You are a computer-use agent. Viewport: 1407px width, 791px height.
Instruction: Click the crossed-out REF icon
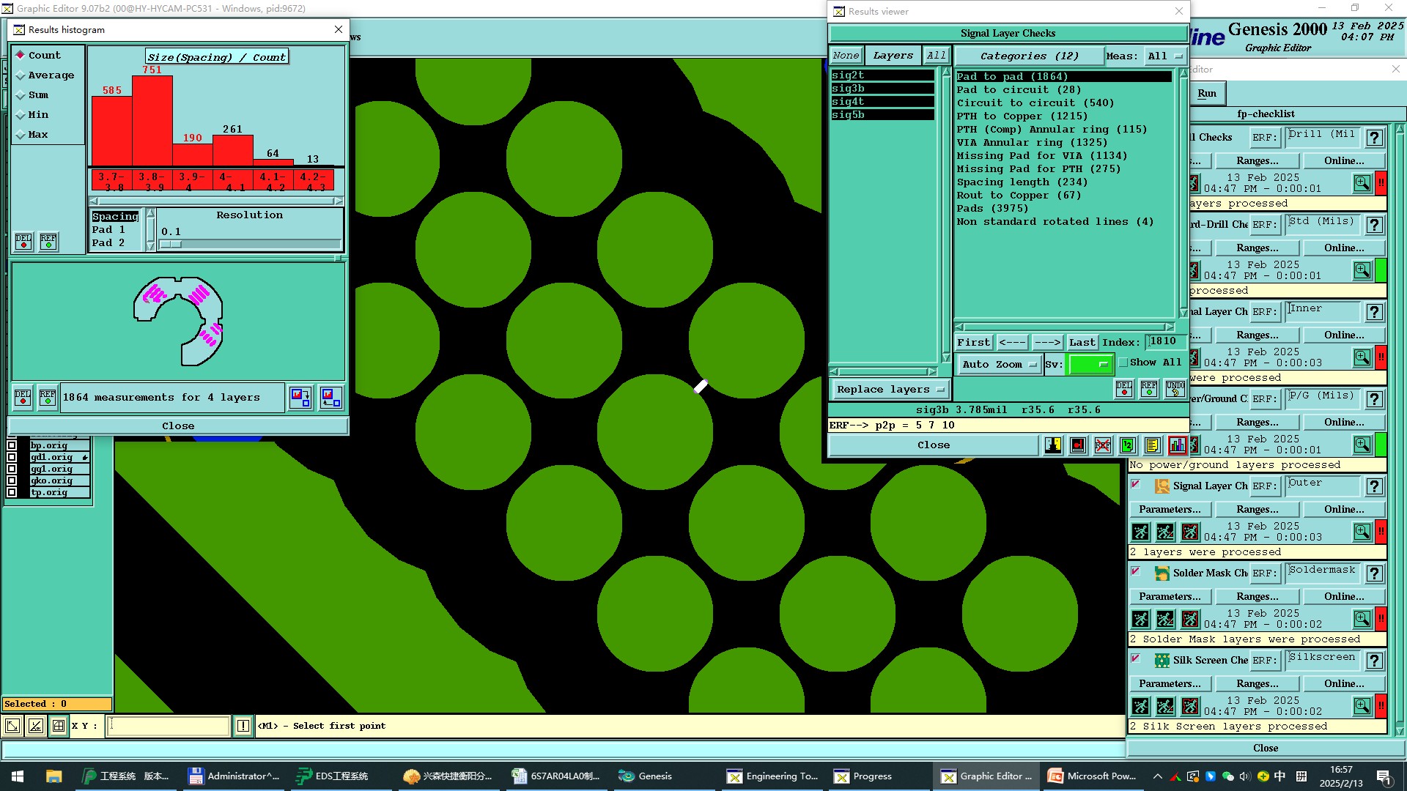1102,445
